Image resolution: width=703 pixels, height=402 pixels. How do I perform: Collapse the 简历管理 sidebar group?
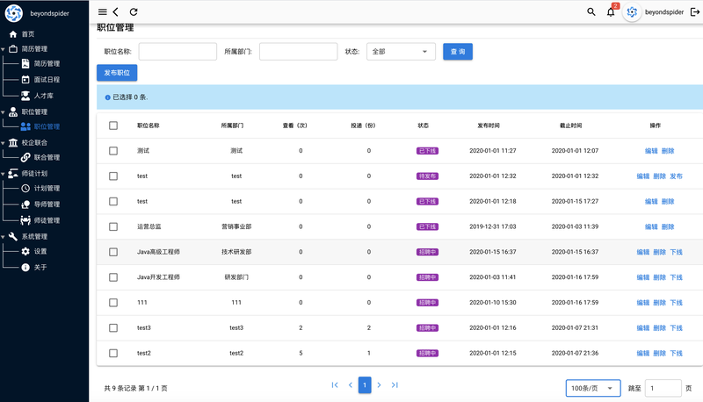tap(35, 49)
